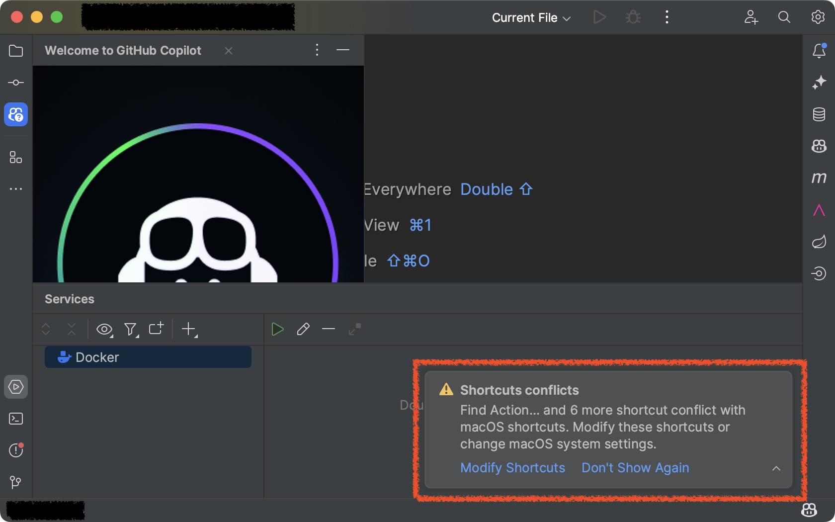Select the Welcome to GitHub Copilot tab
835x522 pixels.
(x=123, y=51)
